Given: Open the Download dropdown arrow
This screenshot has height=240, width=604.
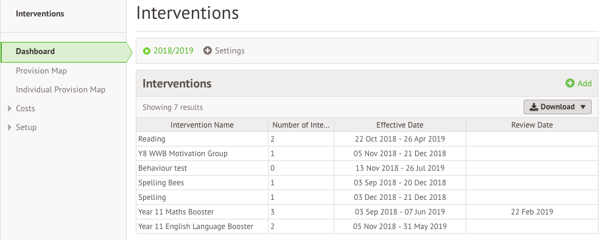Looking at the screenshot, I should click(x=583, y=107).
